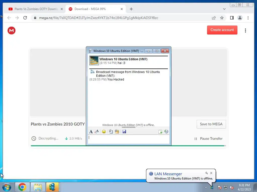257x192 pixels.
Task: Click the muted volume tray icon
Action: click(x=232, y=187)
